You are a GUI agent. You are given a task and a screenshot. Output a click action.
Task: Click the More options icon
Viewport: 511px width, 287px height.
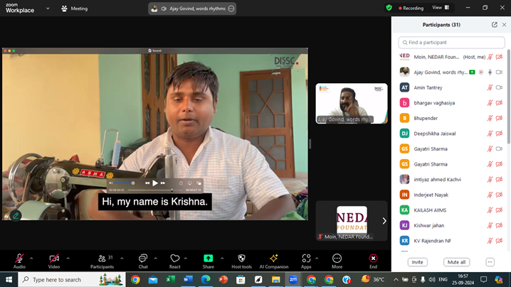(x=337, y=259)
